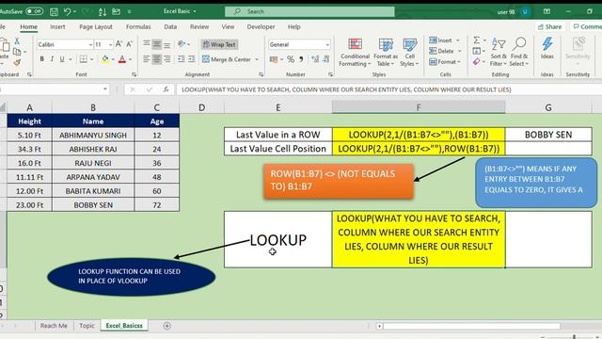Expand the Delete cells dropdown arrow
The width and height of the screenshot is (602, 339).
coord(460,51)
